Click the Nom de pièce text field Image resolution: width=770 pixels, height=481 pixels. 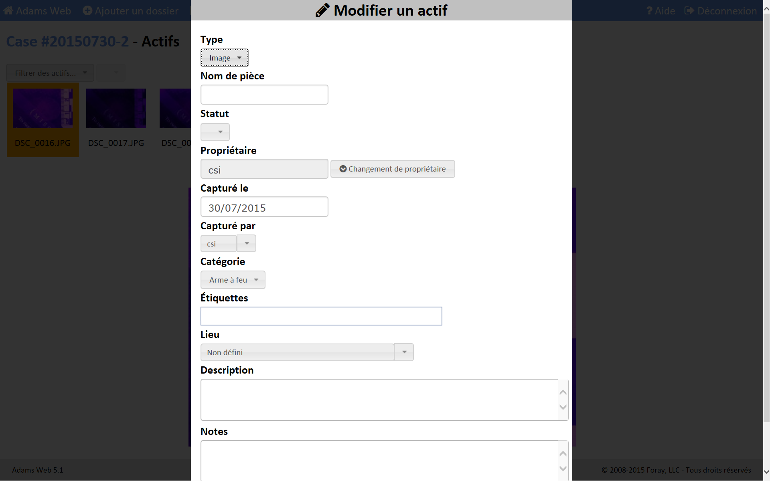(264, 95)
